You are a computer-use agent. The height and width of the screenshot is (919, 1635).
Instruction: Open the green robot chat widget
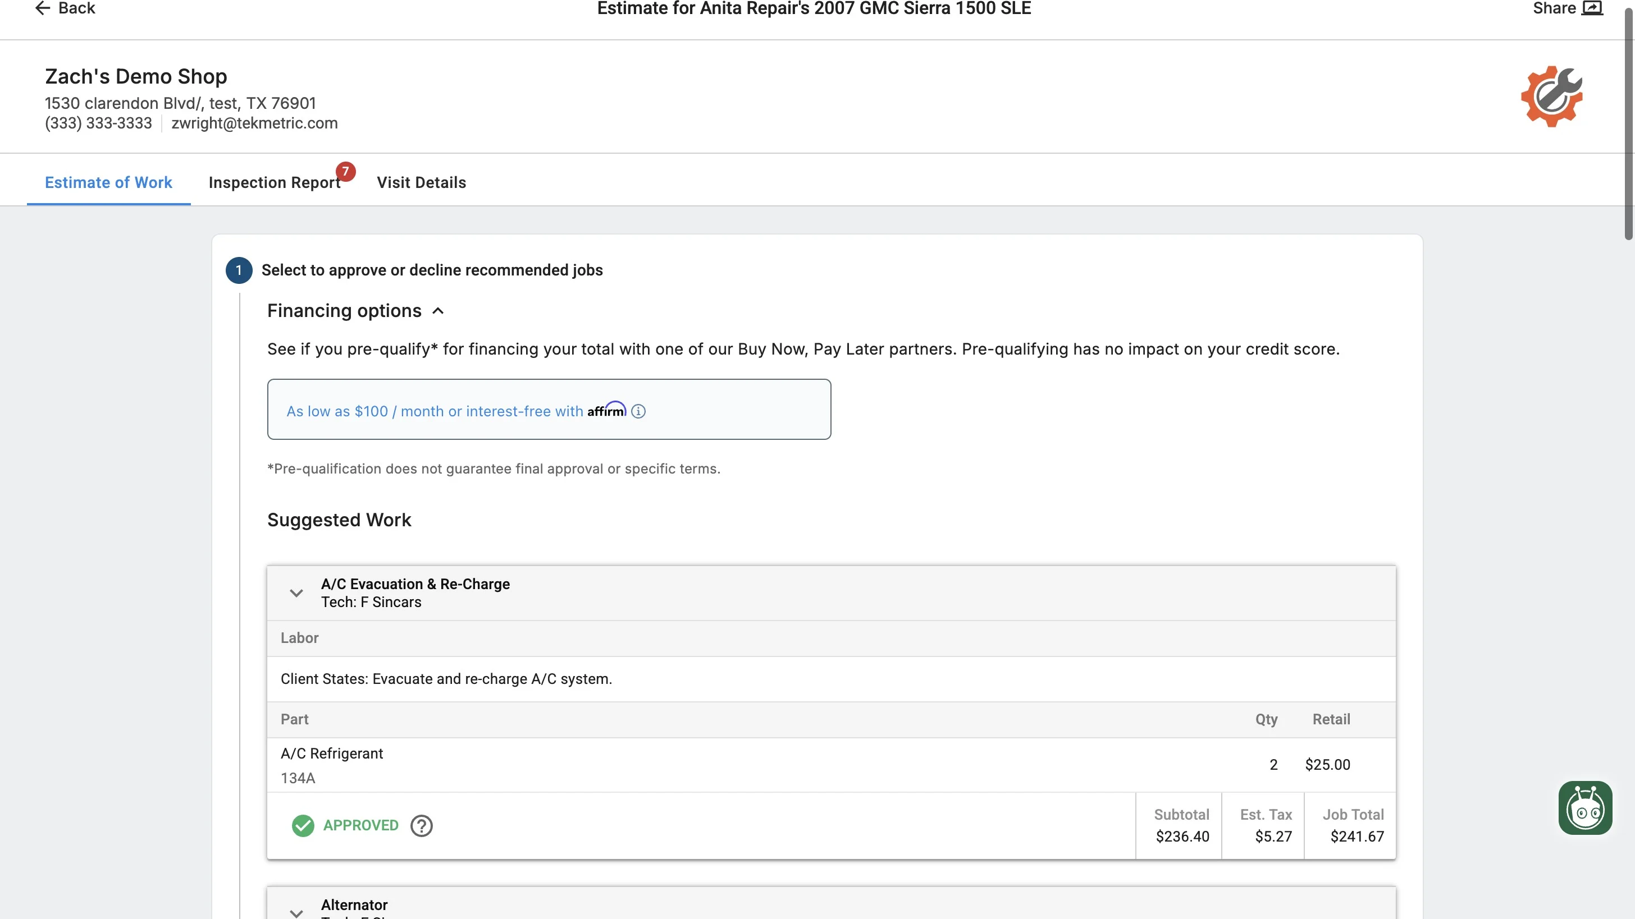[x=1585, y=808]
